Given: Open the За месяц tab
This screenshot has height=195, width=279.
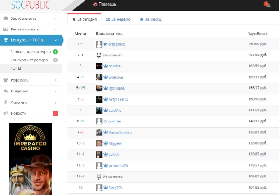Looking at the screenshot, I should pos(151,19).
